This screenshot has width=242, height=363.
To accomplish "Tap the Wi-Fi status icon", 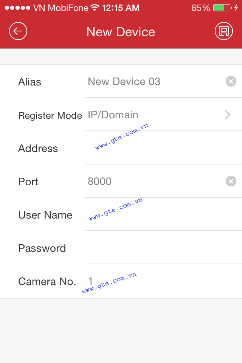I will tap(95, 8).
